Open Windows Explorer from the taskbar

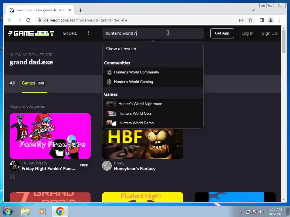[x=25, y=211]
